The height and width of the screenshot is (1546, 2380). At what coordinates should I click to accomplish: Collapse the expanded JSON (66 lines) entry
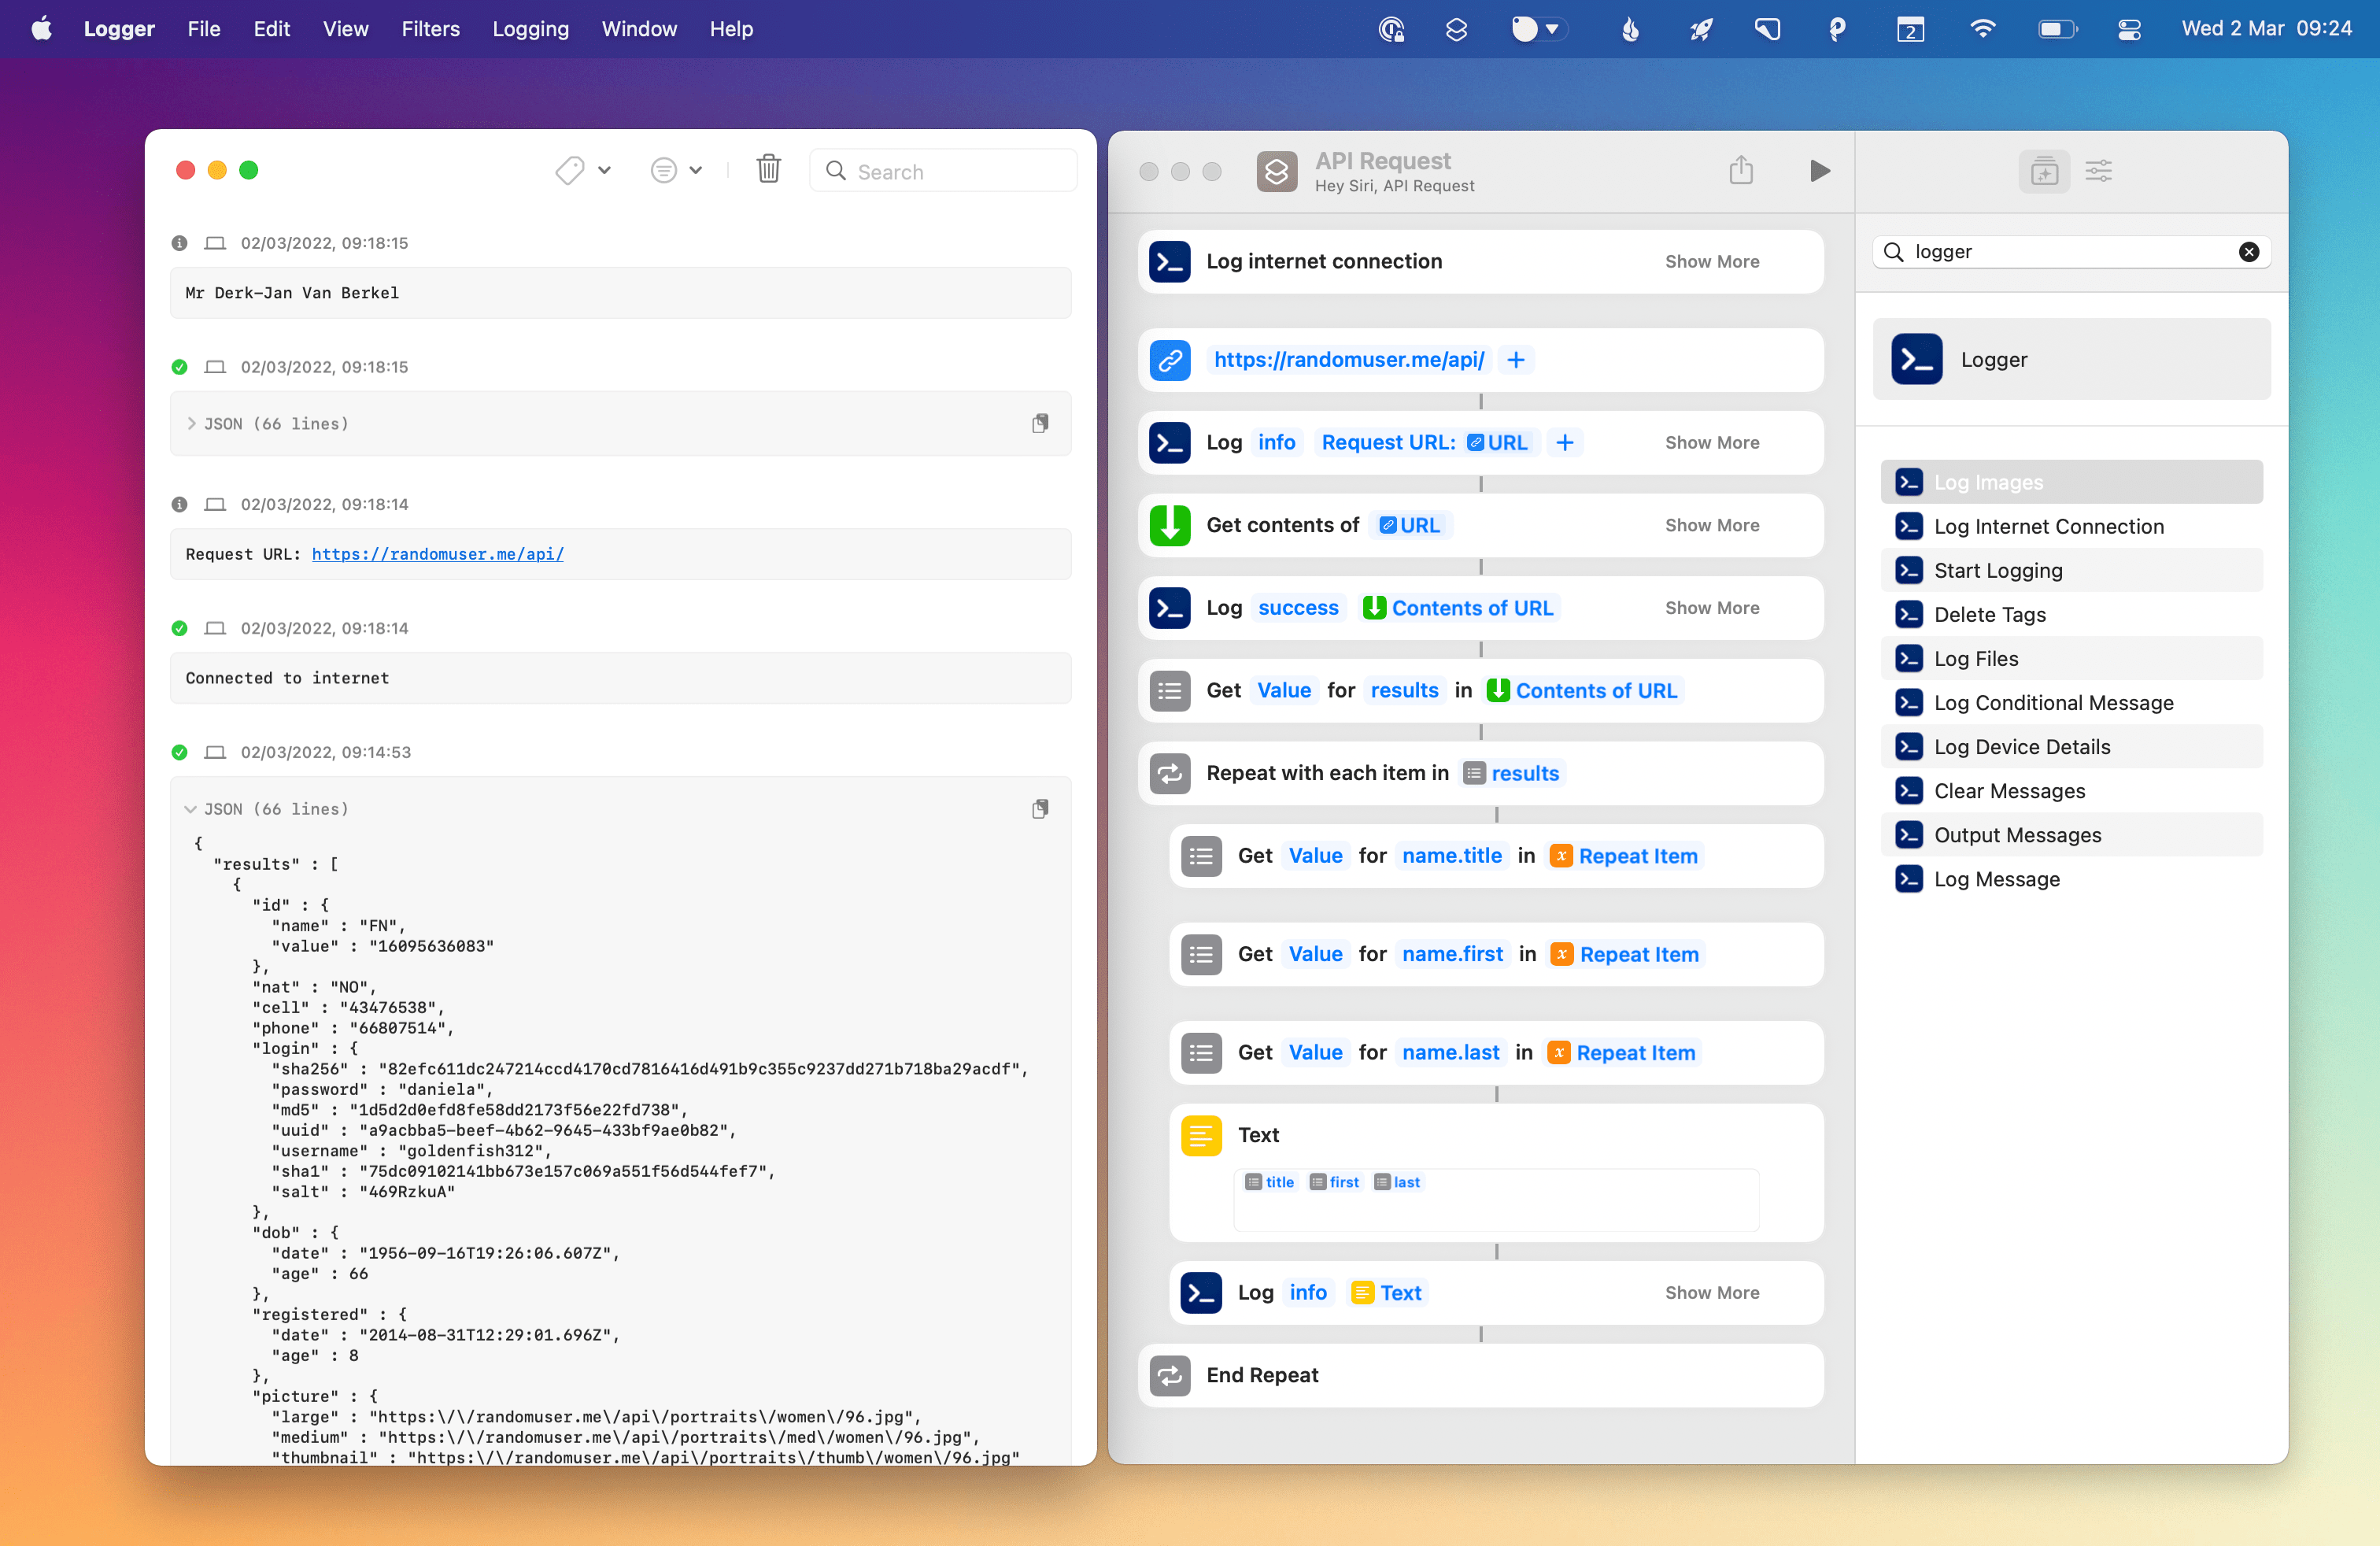point(191,809)
